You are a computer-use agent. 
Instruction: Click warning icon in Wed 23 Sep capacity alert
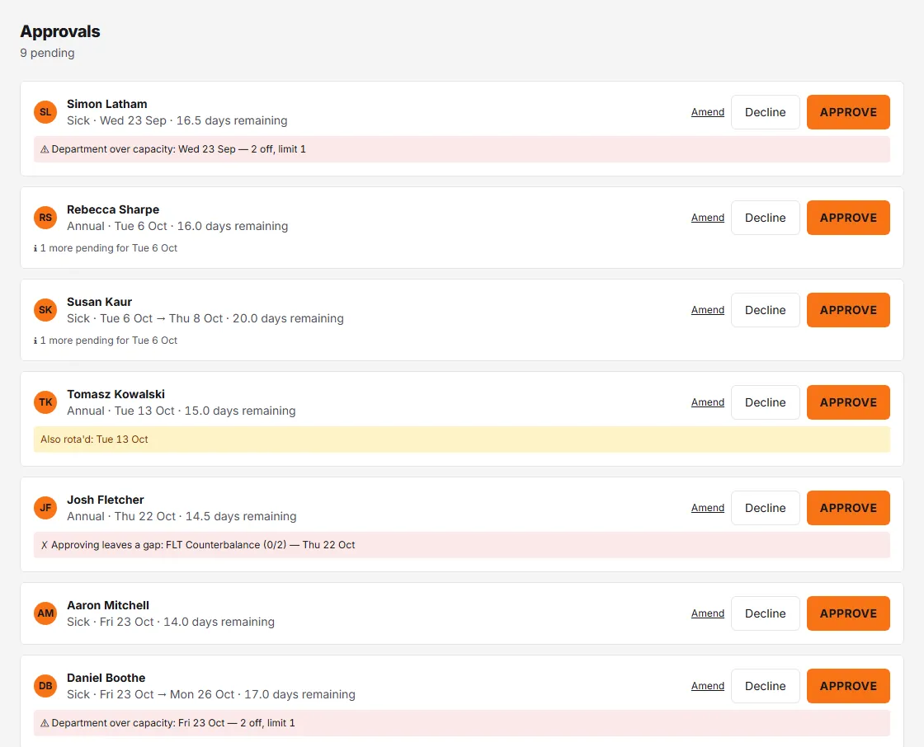45,149
